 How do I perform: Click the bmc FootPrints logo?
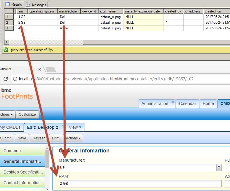point(16,94)
